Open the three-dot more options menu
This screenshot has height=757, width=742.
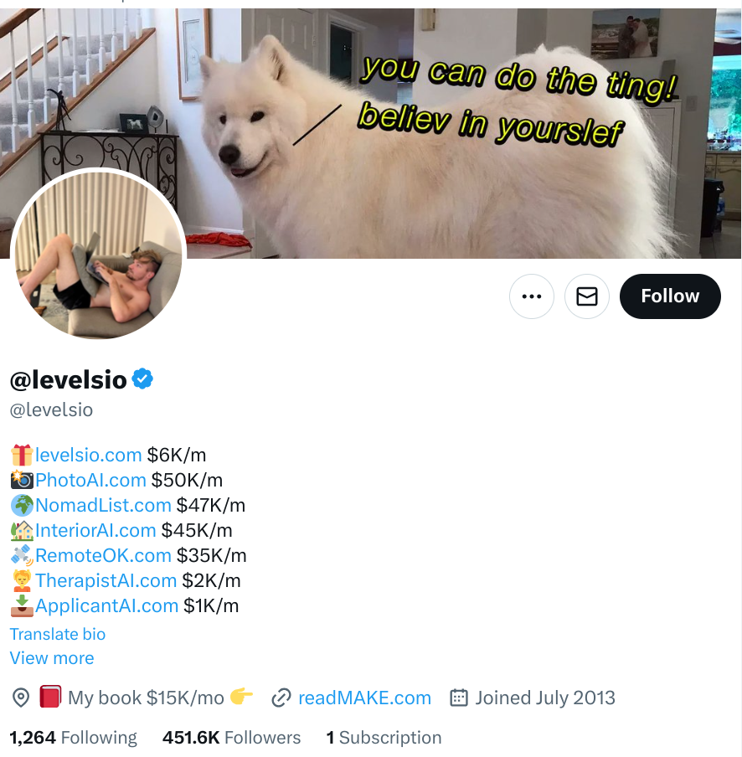click(532, 296)
